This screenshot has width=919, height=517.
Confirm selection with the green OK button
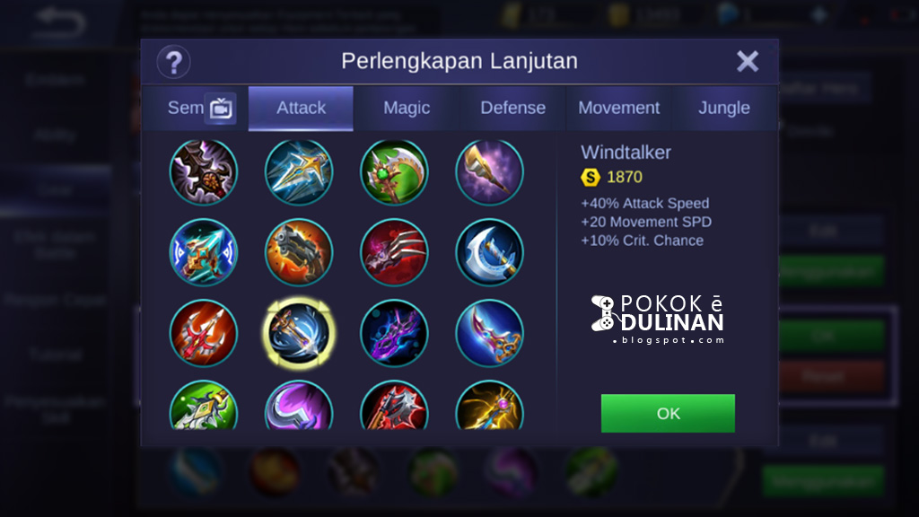click(668, 413)
